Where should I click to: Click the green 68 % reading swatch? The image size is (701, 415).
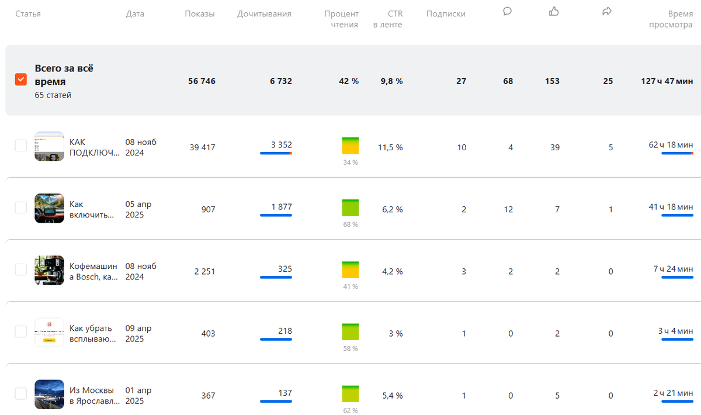pyautogui.click(x=350, y=207)
